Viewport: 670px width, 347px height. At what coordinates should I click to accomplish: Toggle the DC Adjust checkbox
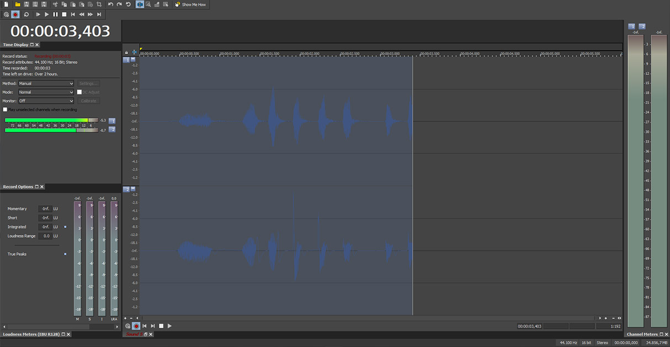click(x=79, y=92)
